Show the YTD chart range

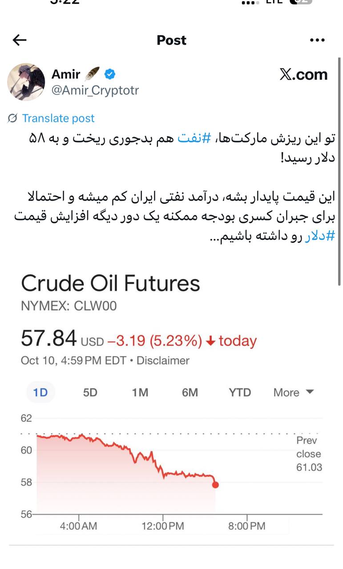240,392
